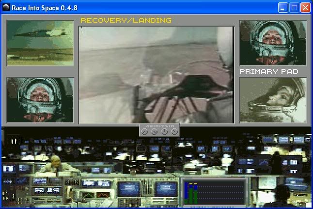Click the PRIMARY PAD label
The width and height of the screenshot is (313, 209).
click(269, 72)
